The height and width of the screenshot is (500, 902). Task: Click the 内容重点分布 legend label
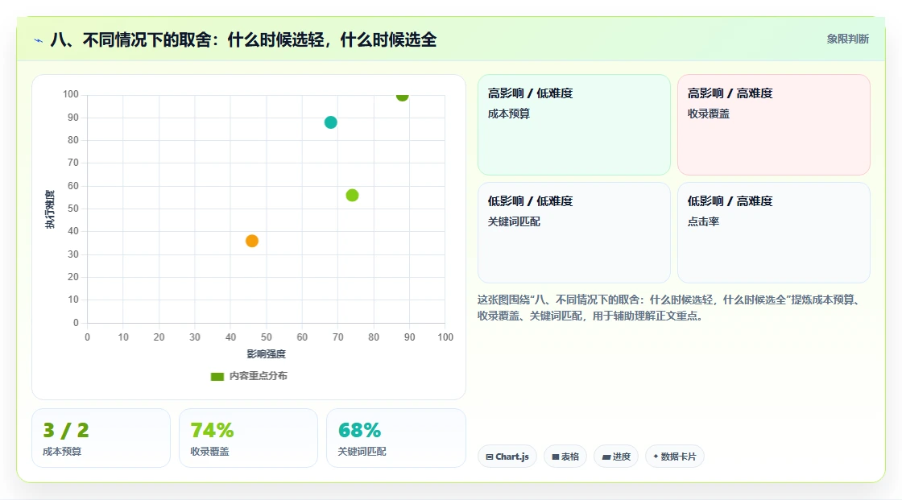click(x=258, y=376)
